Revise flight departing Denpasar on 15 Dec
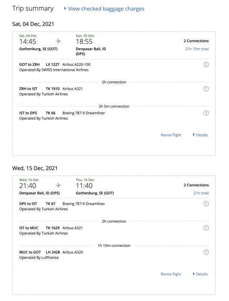This screenshot has width=229, height=301. pos(171,274)
